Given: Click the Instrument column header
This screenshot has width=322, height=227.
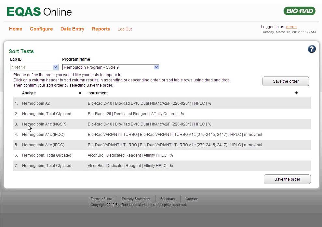Looking at the screenshot, I should point(98,93).
